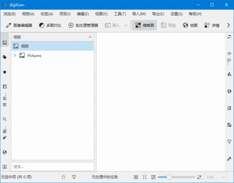Open the 相册(A) menu
The height and width of the screenshot is (183, 234).
pos(28,14)
